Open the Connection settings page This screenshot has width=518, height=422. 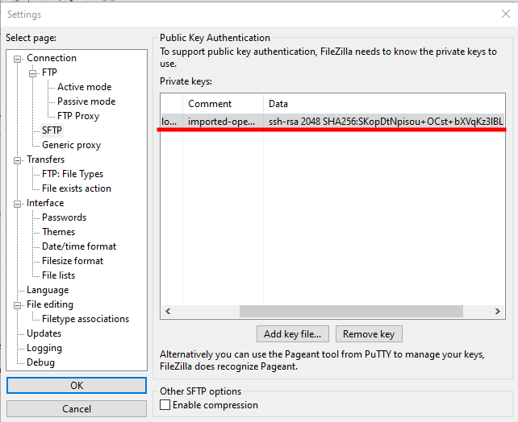pos(52,58)
